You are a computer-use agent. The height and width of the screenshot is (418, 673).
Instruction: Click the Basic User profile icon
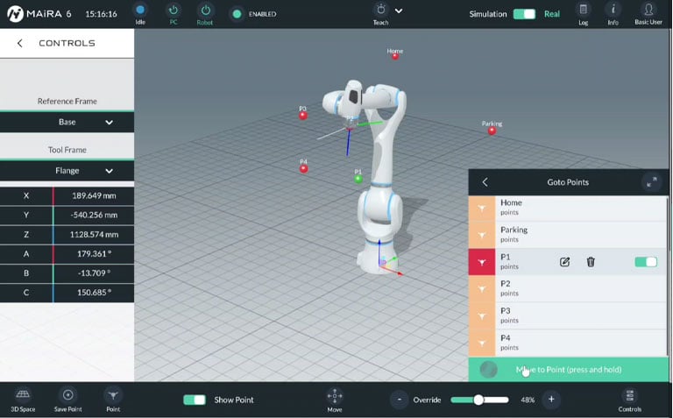tap(648, 11)
